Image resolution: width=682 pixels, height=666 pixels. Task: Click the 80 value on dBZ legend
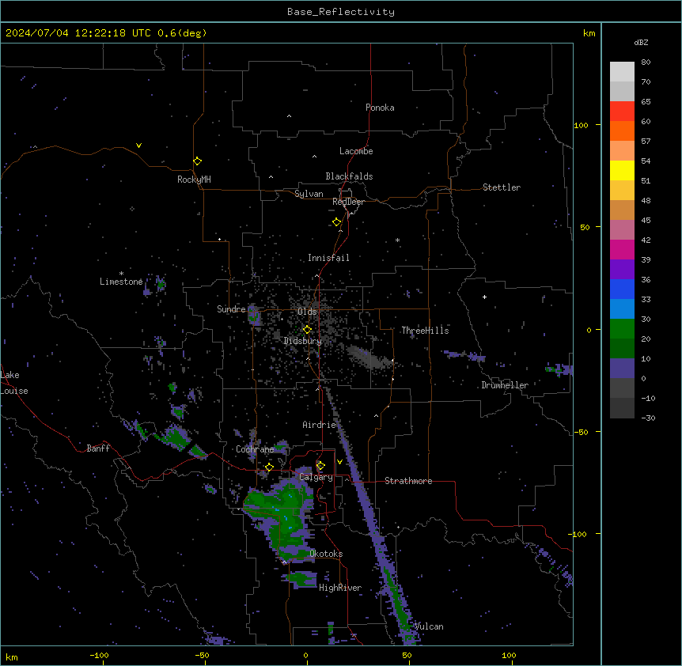pos(646,62)
